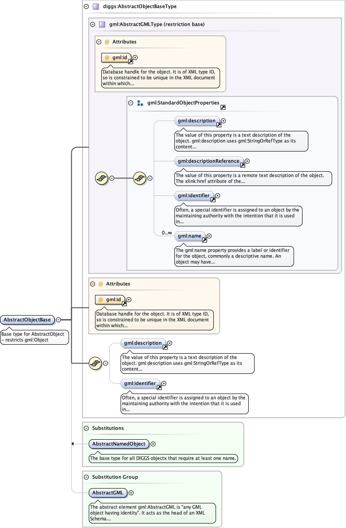346x528 pixels.
Task: Open the gml:StandardObjectProperties group reference arrow icon
Action: click(x=223, y=107)
